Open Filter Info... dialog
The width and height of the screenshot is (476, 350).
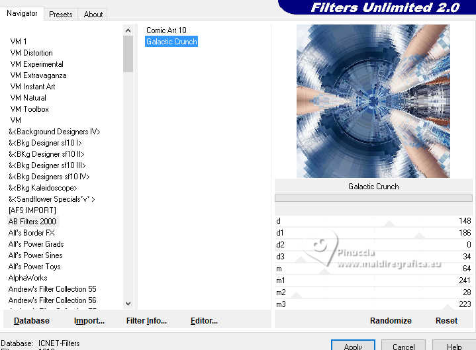(146, 321)
